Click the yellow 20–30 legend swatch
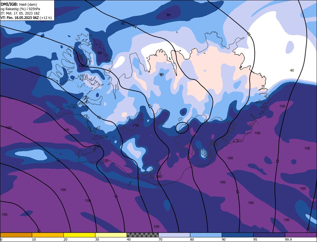Screen dimensions: 317x242 (79, 235)
